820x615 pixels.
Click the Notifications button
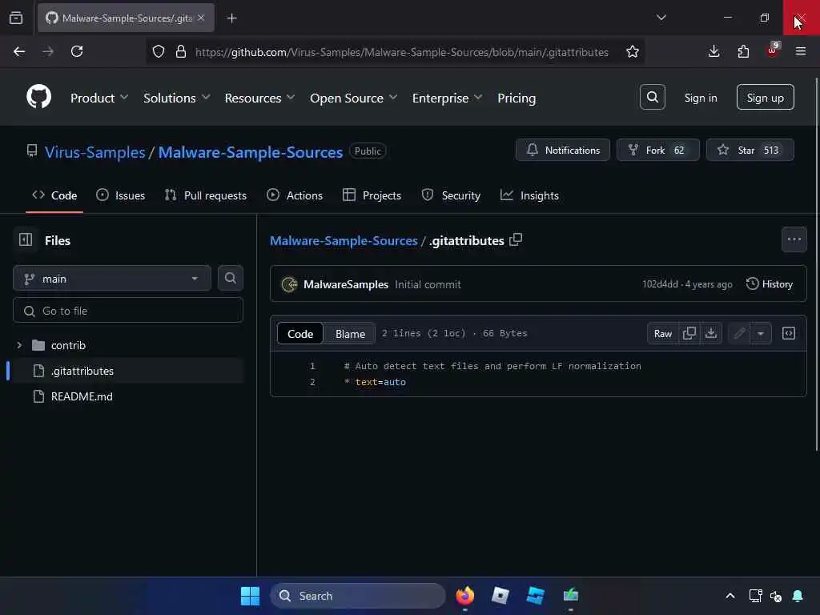click(x=563, y=150)
